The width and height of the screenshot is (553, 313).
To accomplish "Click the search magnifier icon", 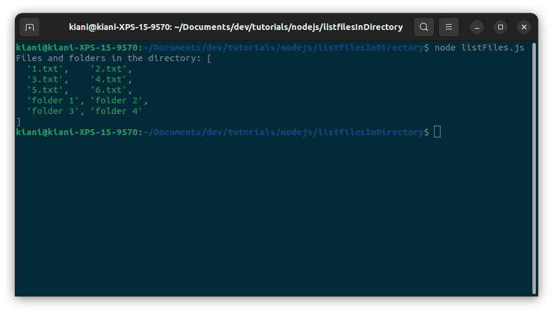I will (x=424, y=27).
